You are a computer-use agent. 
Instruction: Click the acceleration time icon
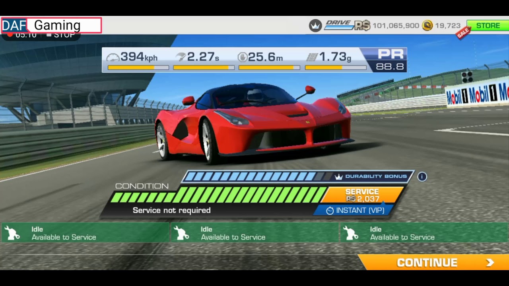point(181,57)
